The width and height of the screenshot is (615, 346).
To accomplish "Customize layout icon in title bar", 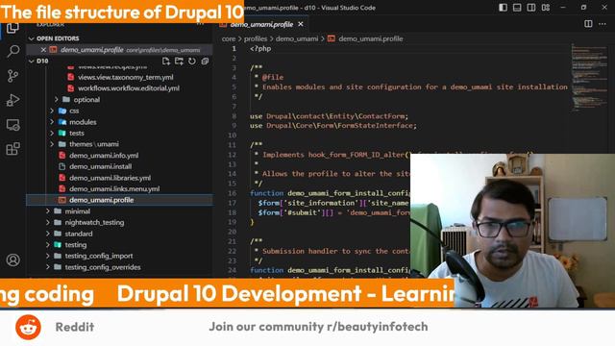I will point(546,8).
